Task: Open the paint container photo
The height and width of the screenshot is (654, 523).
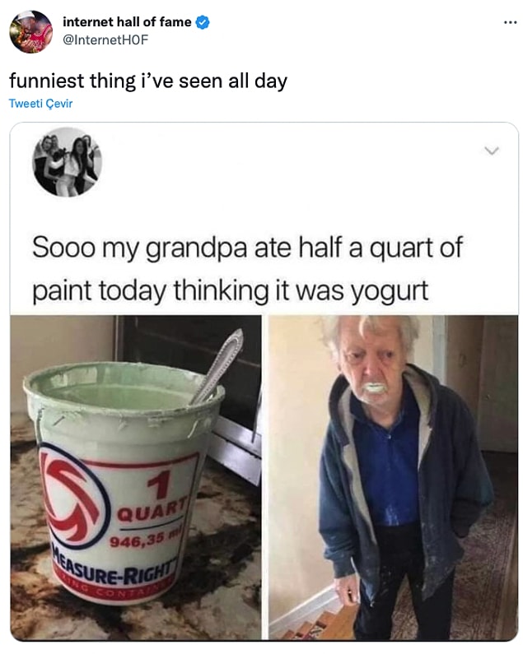Action: [136, 477]
